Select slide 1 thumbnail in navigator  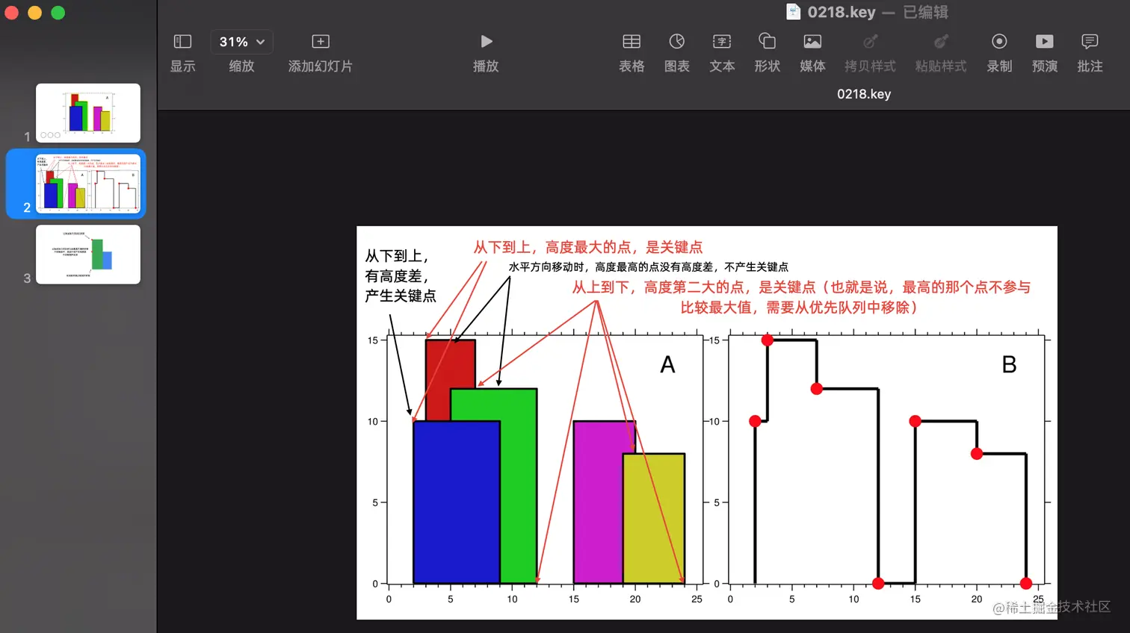[88, 113]
